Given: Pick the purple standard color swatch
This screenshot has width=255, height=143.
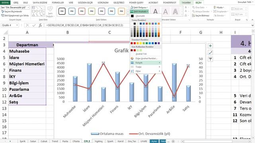Looking at the screenshot, I should click(159, 43).
